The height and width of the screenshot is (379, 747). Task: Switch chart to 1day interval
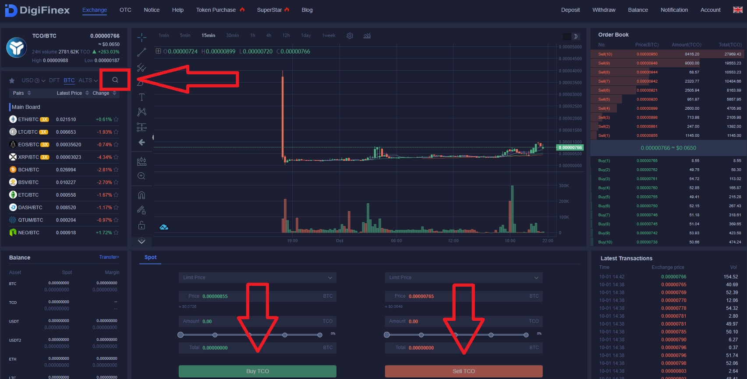point(306,35)
